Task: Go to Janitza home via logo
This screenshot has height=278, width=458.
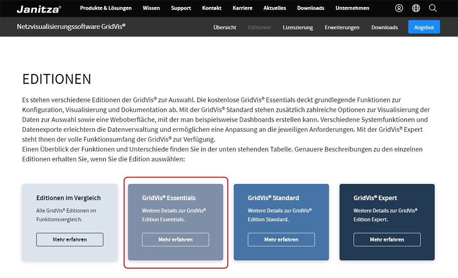Action: (x=39, y=9)
